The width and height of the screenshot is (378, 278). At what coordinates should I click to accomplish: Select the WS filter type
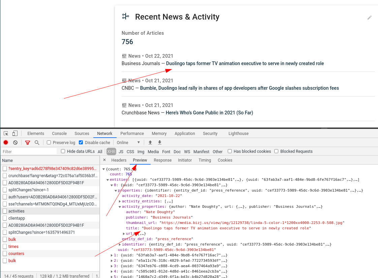coord(187,151)
